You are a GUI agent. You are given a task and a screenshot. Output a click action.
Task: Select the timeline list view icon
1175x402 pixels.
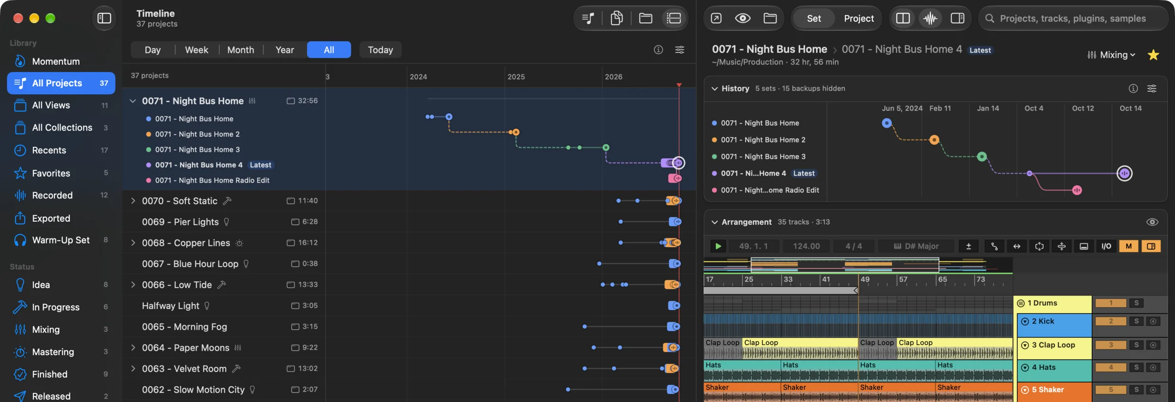[674, 18]
